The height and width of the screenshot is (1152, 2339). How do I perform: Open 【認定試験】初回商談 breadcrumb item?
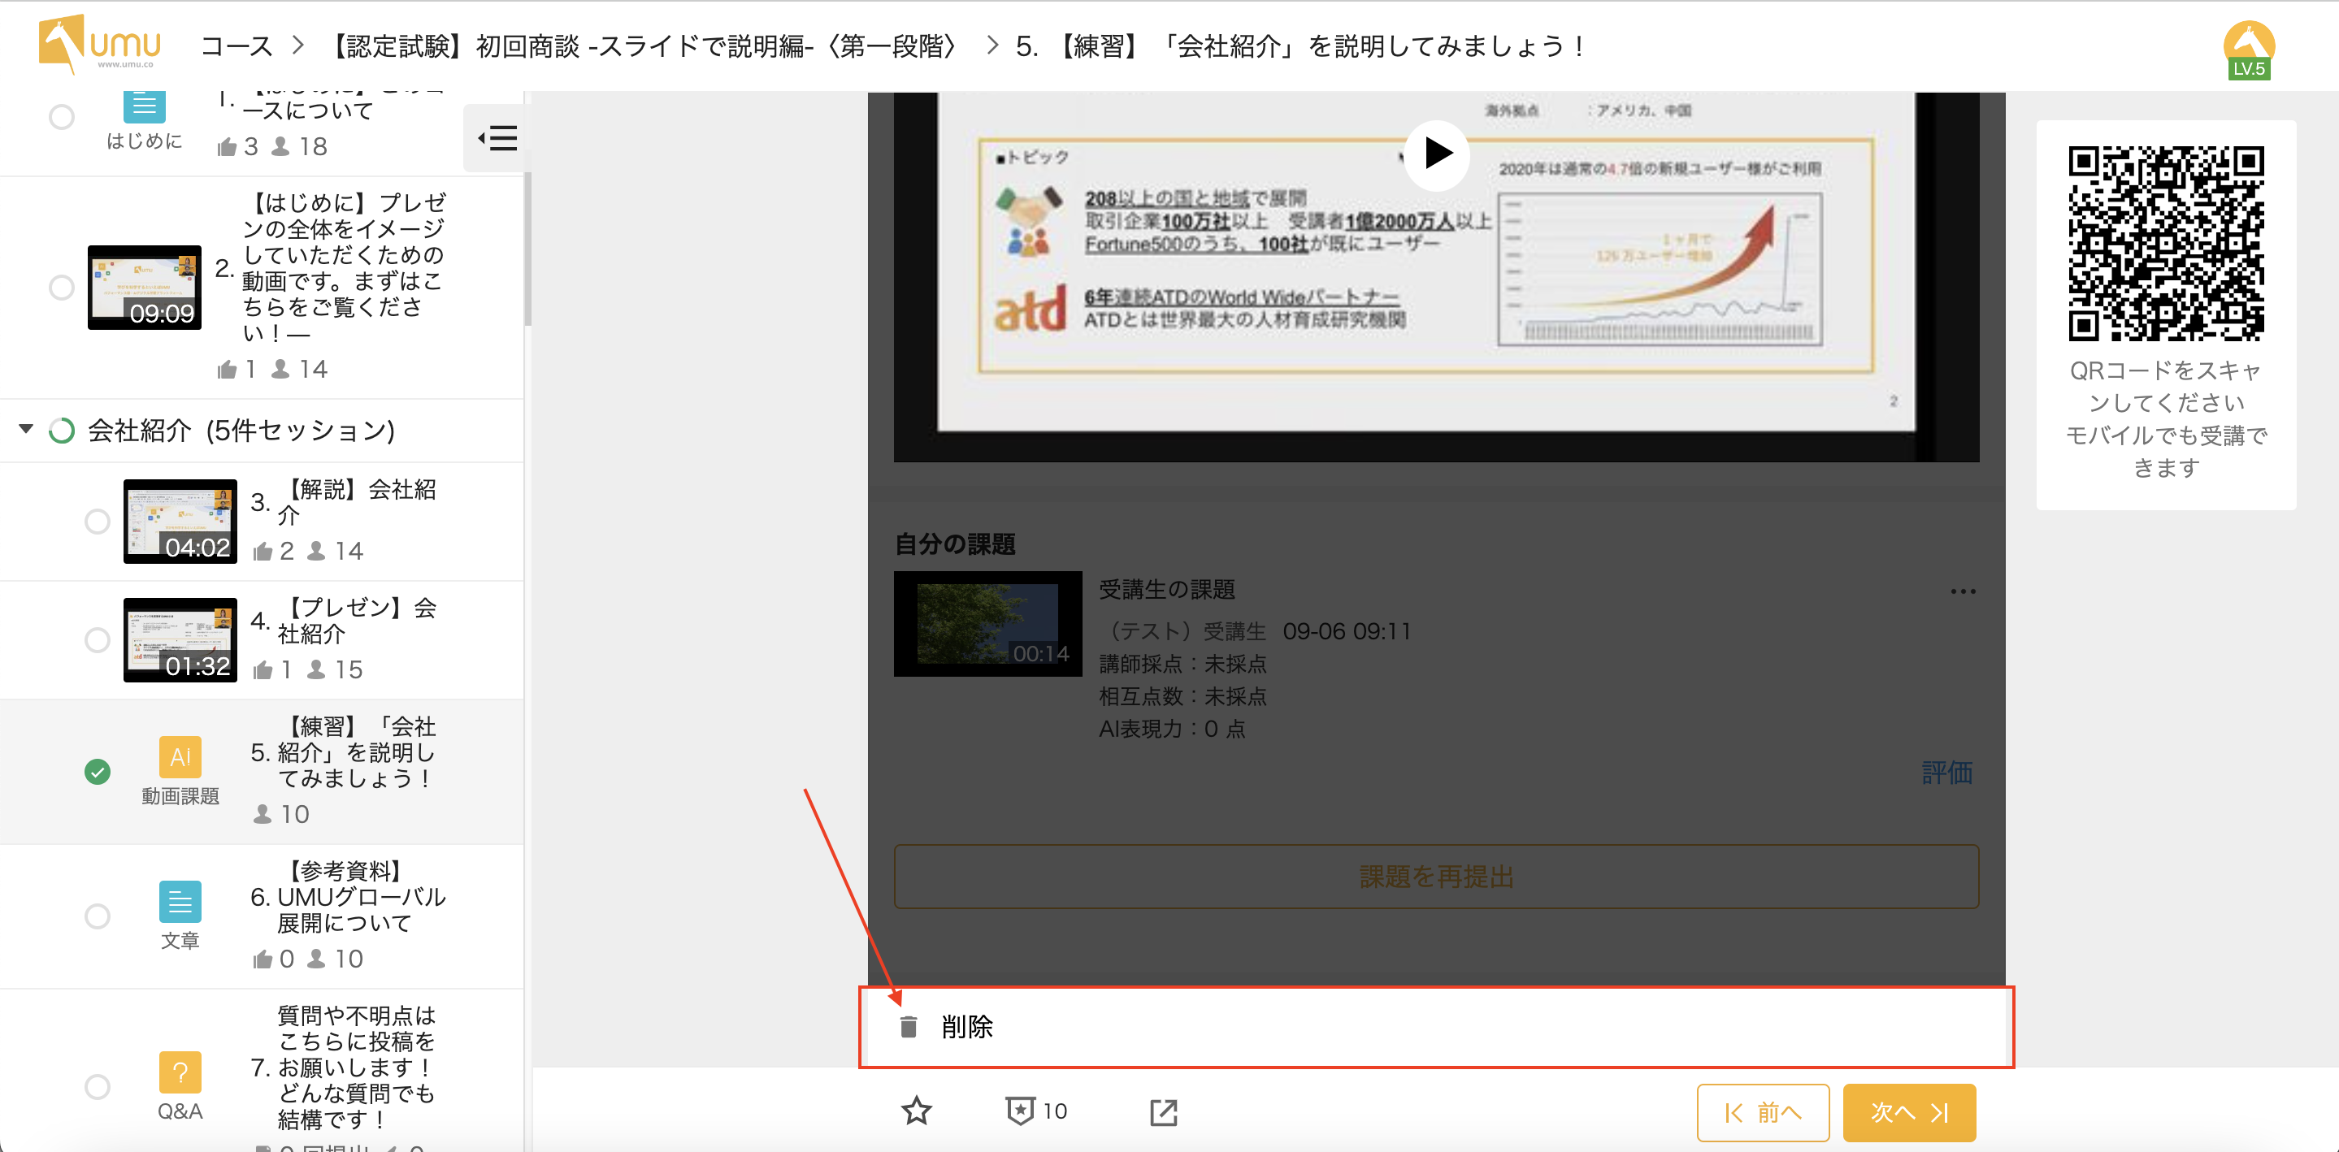641,46
